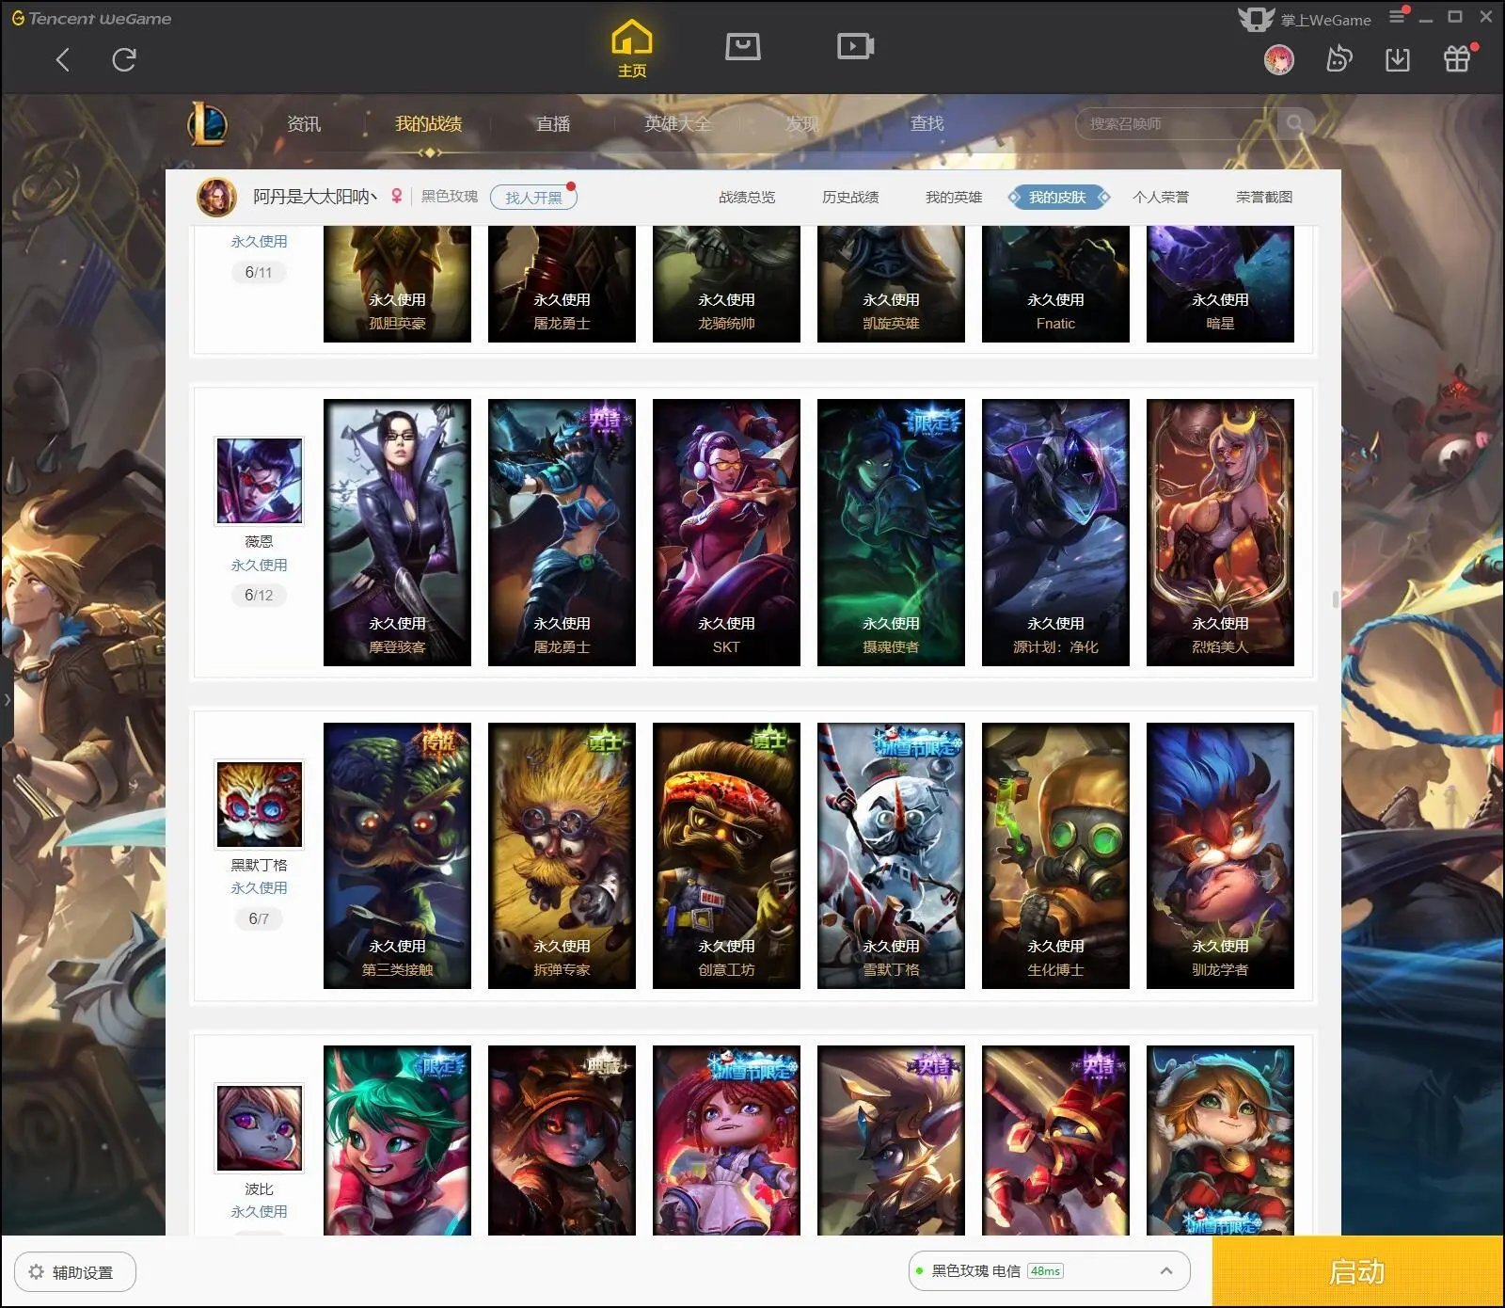This screenshot has height=1308, width=1505.
Task: Select the 我的皮肤 sub-tab
Action: 1057,197
